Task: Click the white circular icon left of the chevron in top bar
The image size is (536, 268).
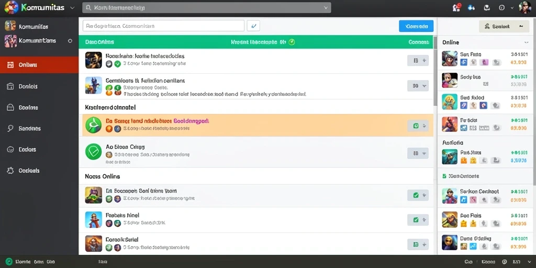Action: (x=502, y=7)
